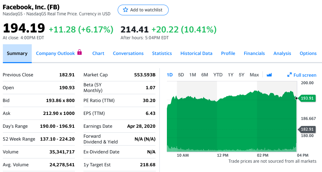Open the Company Outlook tab
This screenshot has width=322, height=172.
click(x=55, y=54)
